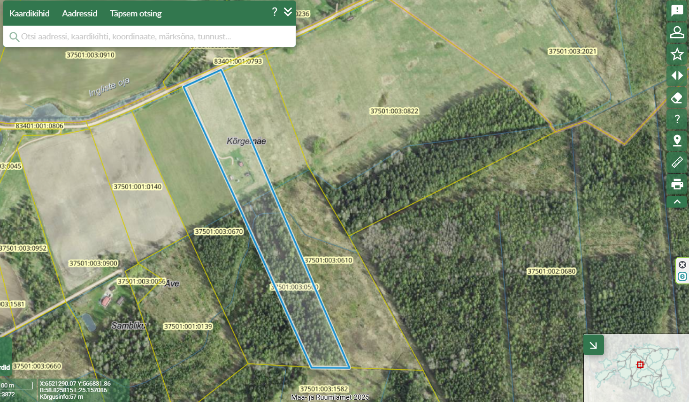Collapse the right toolbar with up chevron

point(677,202)
